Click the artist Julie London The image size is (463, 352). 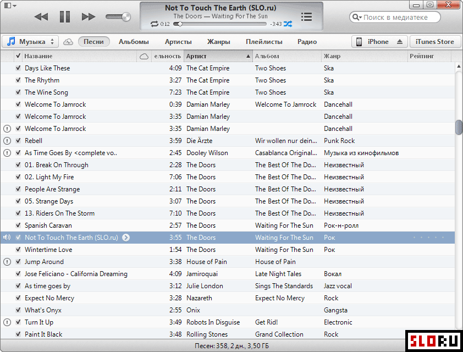[x=205, y=286]
